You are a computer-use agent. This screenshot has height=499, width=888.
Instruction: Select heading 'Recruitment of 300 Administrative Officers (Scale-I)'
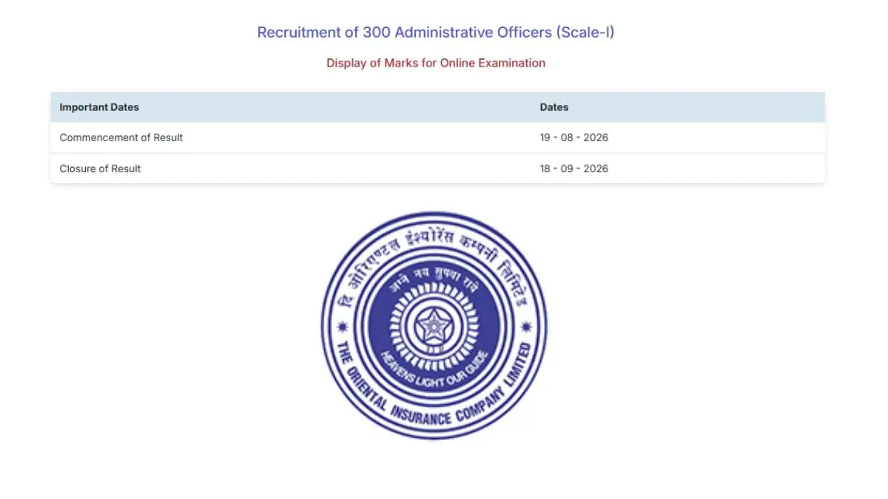(436, 33)
